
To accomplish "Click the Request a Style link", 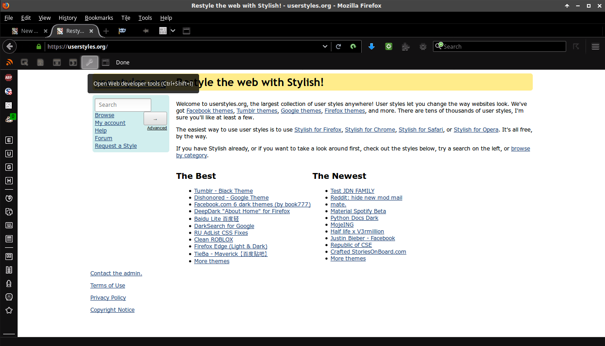I will pyautogui.click(x=116, y=146).
